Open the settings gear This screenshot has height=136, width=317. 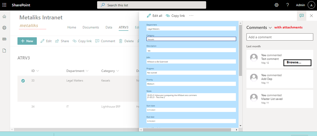pyautogui.click(x=277, y=5)
